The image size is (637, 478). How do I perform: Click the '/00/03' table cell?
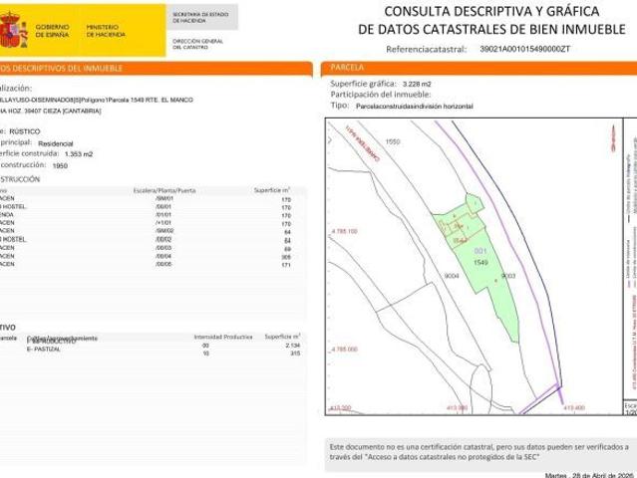[x=163, y=248]
